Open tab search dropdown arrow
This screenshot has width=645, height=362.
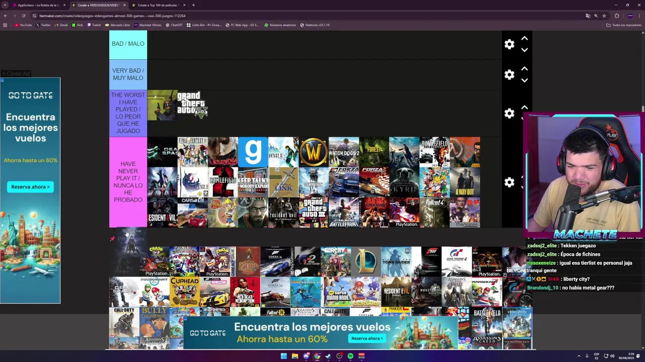tap(5, 5)
